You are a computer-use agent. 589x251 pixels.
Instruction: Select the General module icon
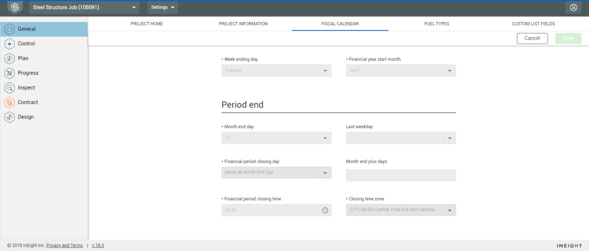(9, 29)
